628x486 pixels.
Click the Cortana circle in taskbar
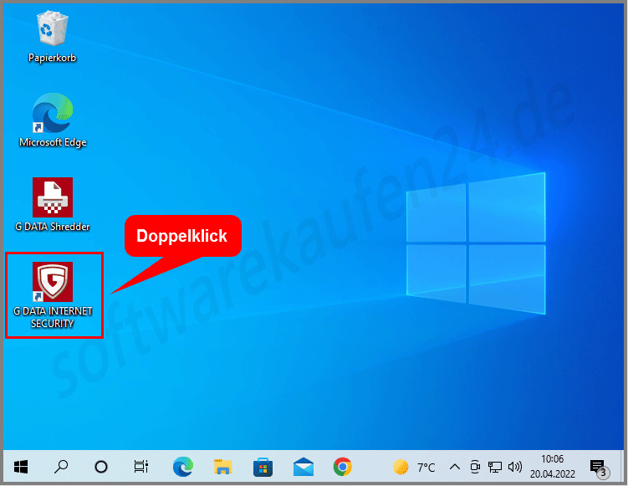(101, 467)
